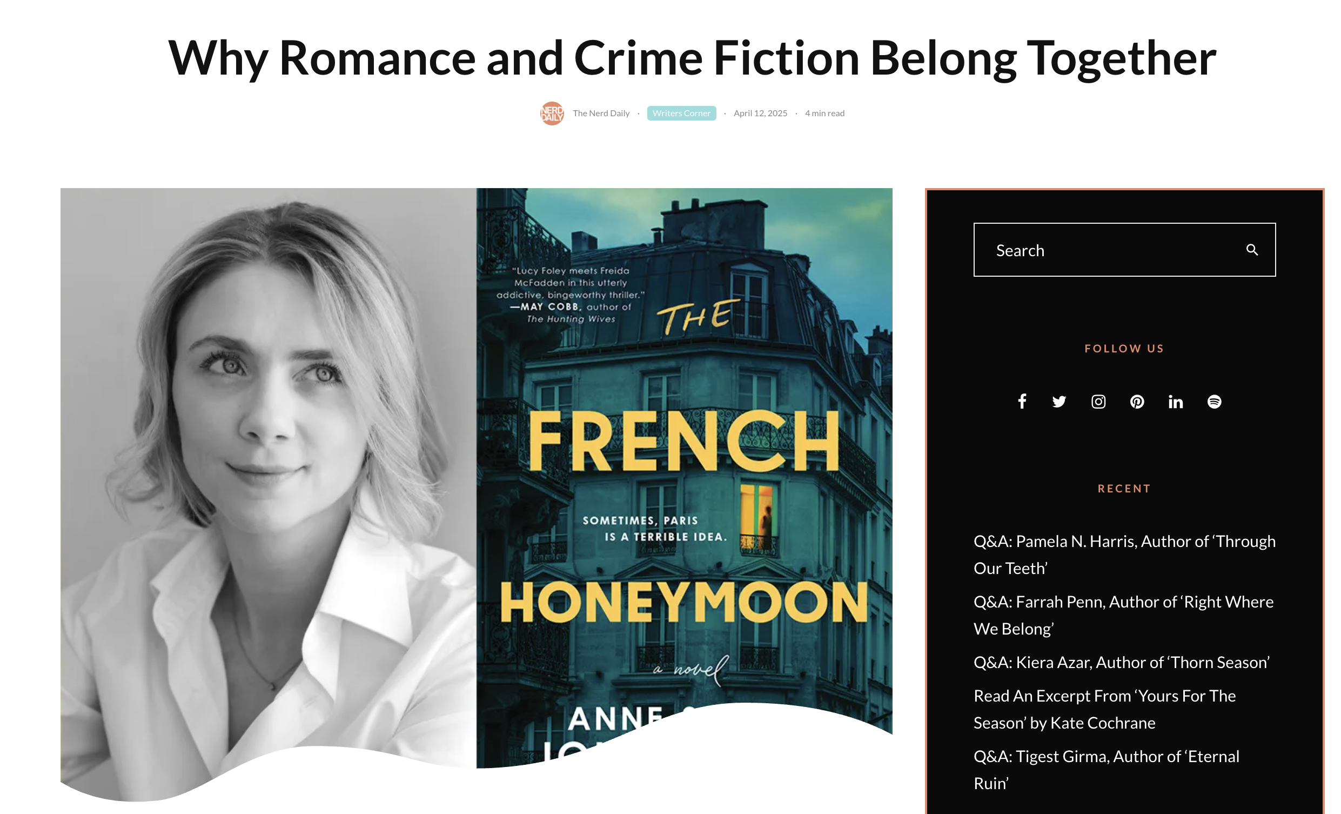Open the Pinterest icon link

point(1137,402)
